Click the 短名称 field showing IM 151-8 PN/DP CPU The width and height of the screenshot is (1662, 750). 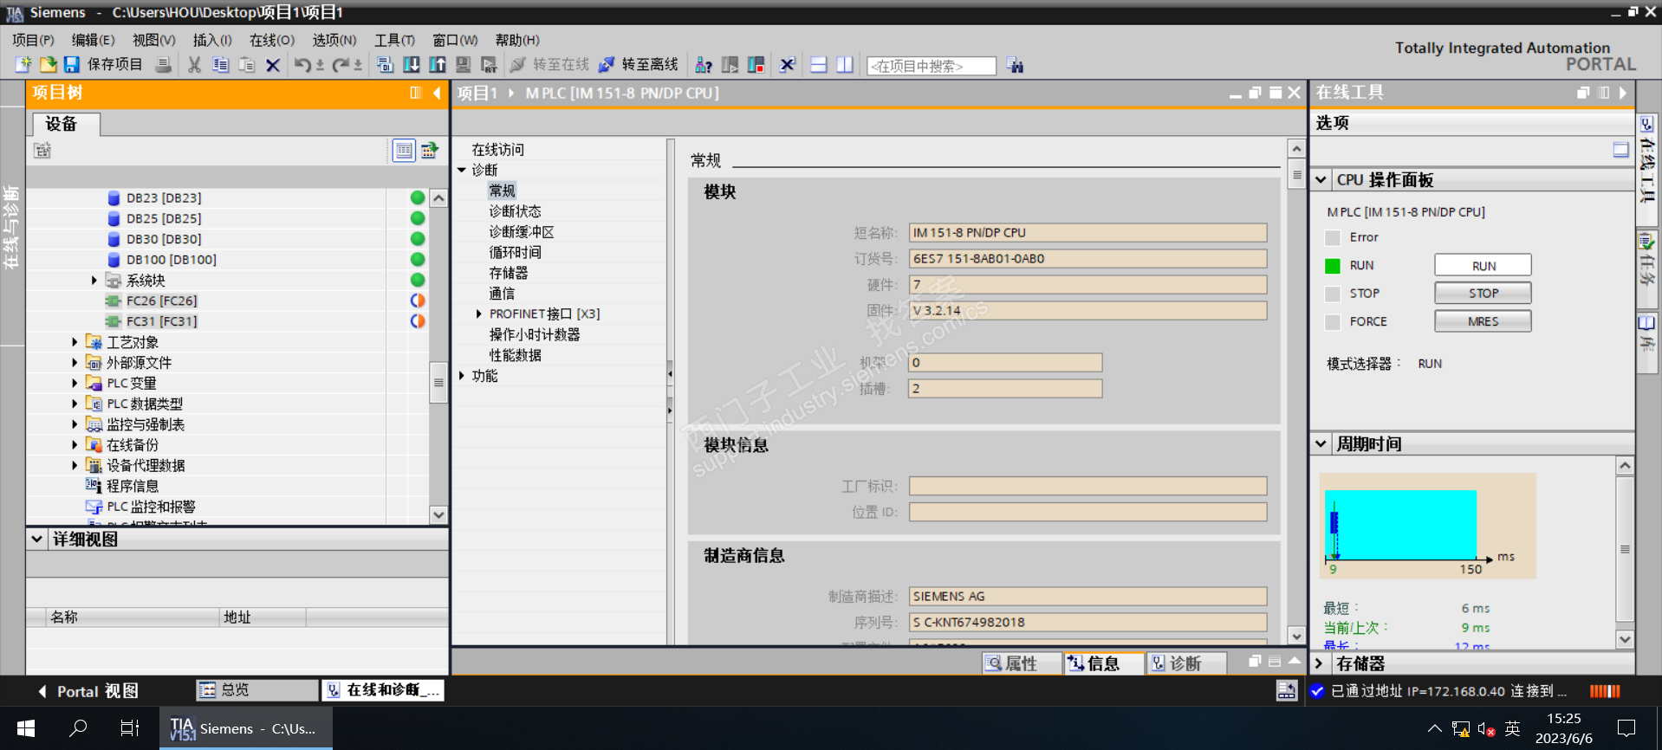[1087, 233]
